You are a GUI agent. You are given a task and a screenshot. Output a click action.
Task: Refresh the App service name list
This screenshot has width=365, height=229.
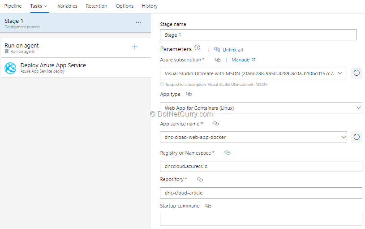coord(356,137)
